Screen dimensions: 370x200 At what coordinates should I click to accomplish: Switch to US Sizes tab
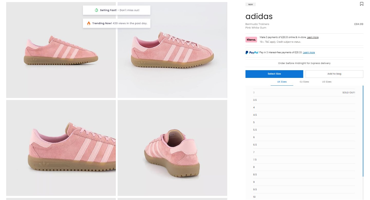pyautogui.click(x=327, y=82)
